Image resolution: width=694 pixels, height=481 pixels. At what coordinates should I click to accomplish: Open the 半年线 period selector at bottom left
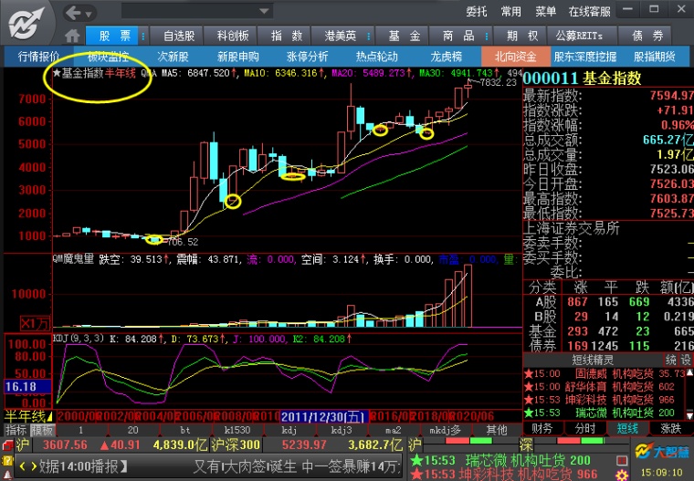coord(28,416)
